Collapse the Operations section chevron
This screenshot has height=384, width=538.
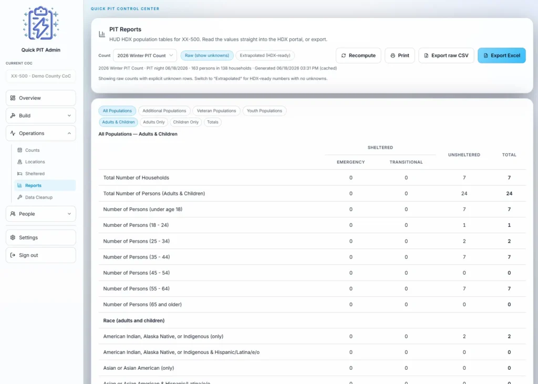pyautogui.click(x=69, y=133)
